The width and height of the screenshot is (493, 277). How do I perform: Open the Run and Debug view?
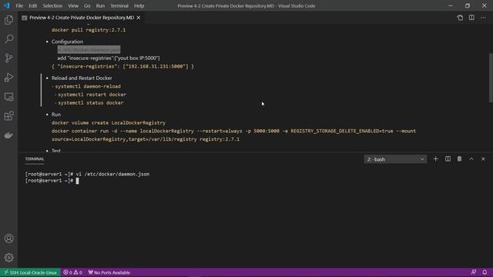coord(8,77)
